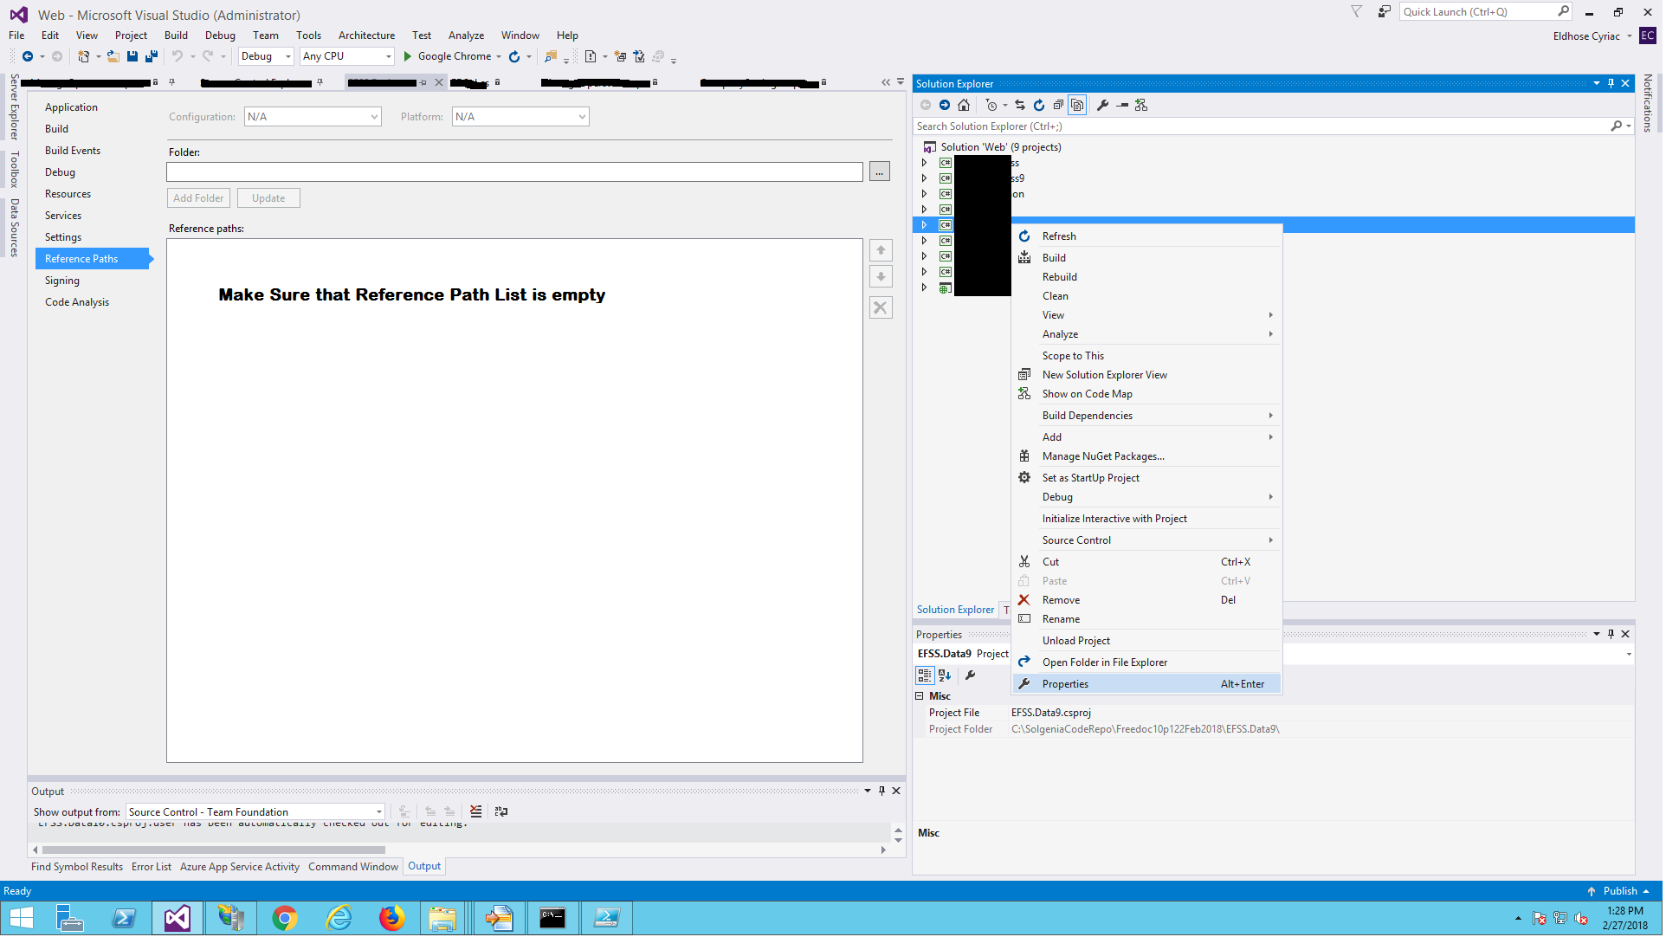
Task: Click the Show output from dropdown
Action: pos(254,812)
